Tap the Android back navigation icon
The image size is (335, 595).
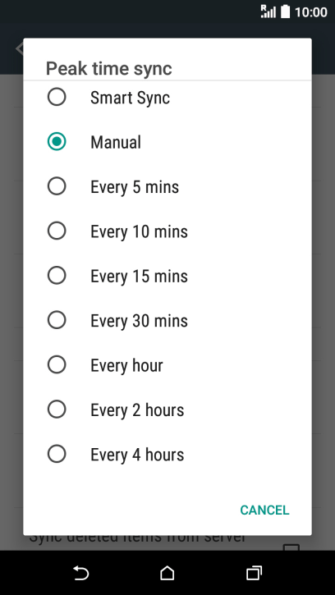(x=81, y=573)
